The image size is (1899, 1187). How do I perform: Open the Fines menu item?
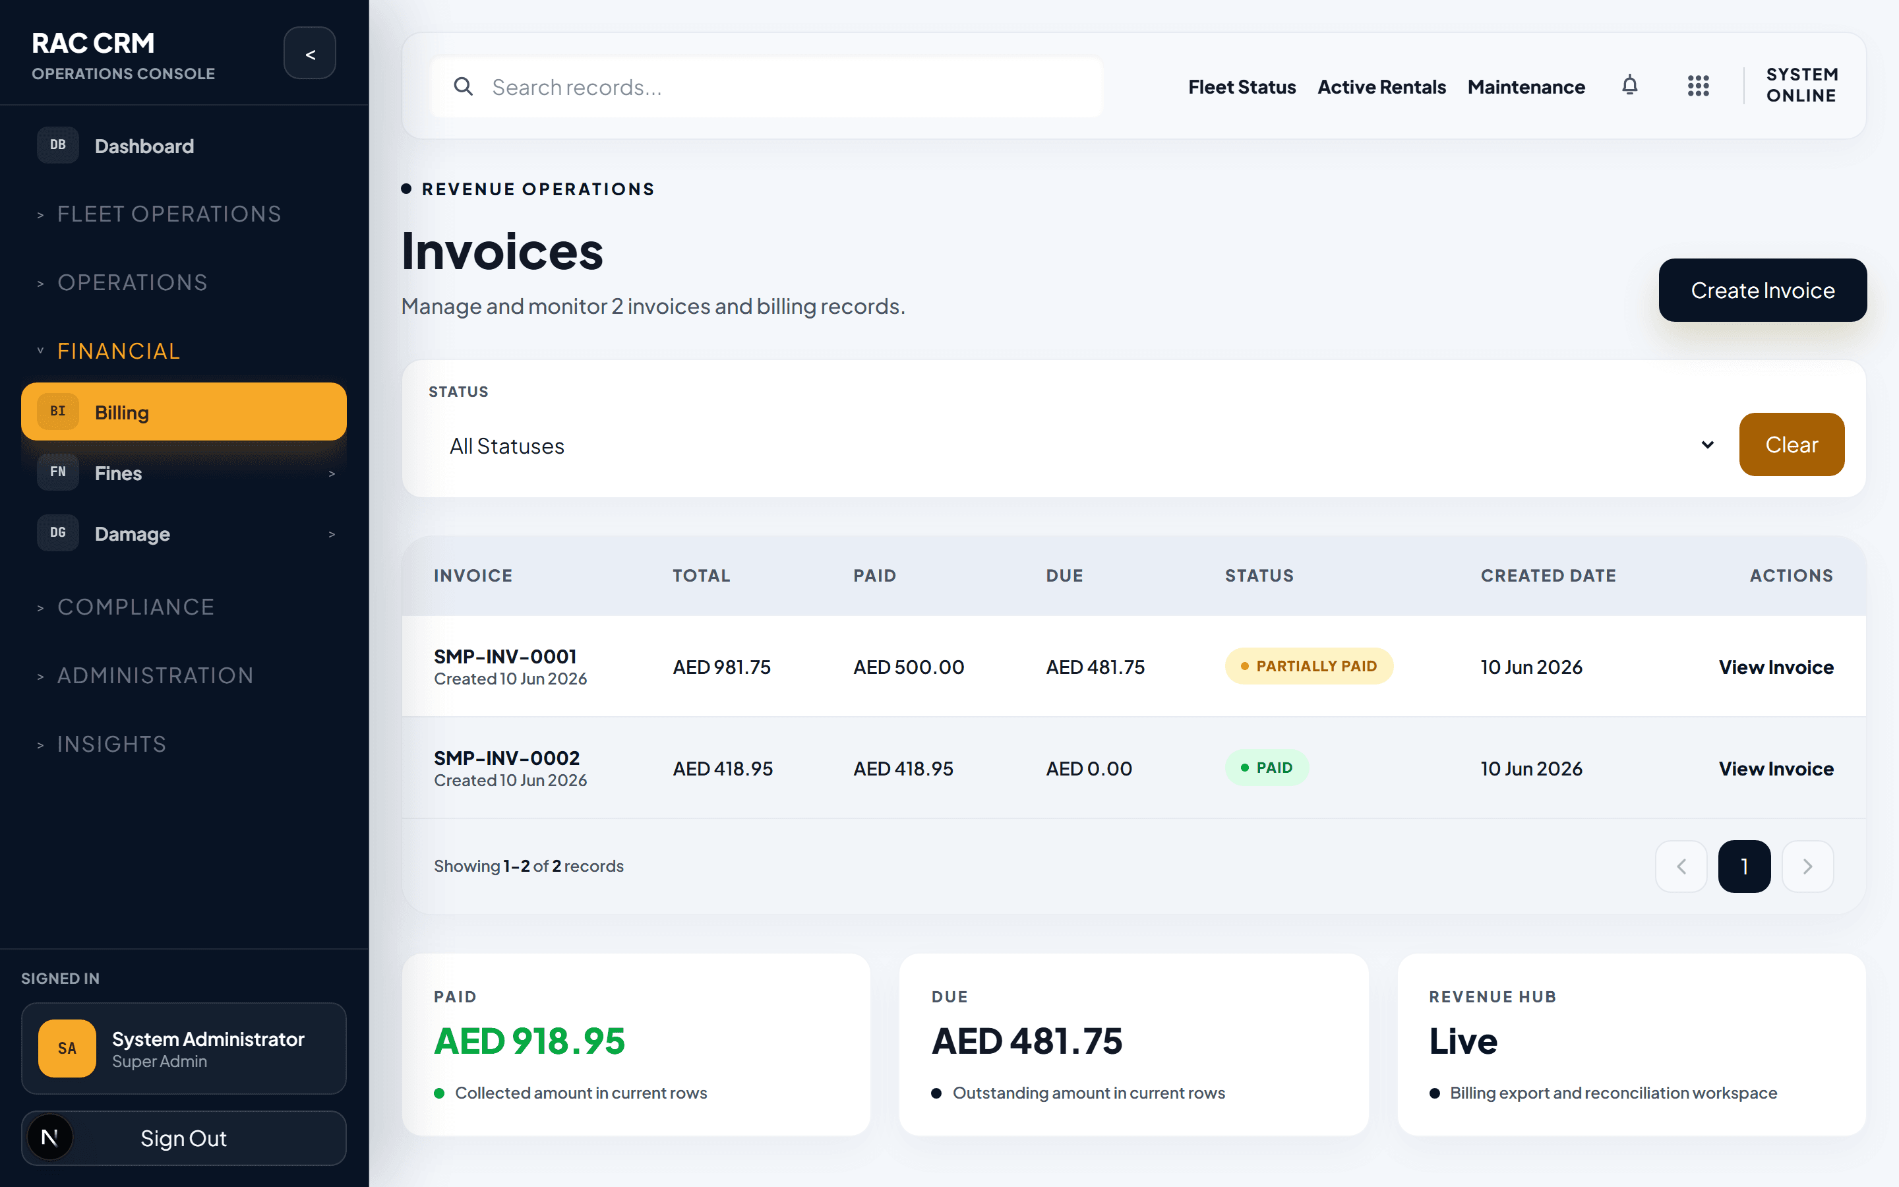click(x=183, y=473)
